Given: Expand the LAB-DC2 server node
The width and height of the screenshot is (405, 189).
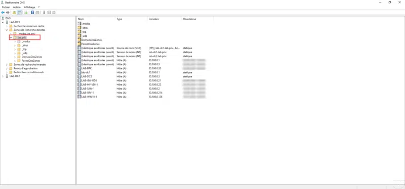Looking at the screenshot, I should tap(3, 76).
